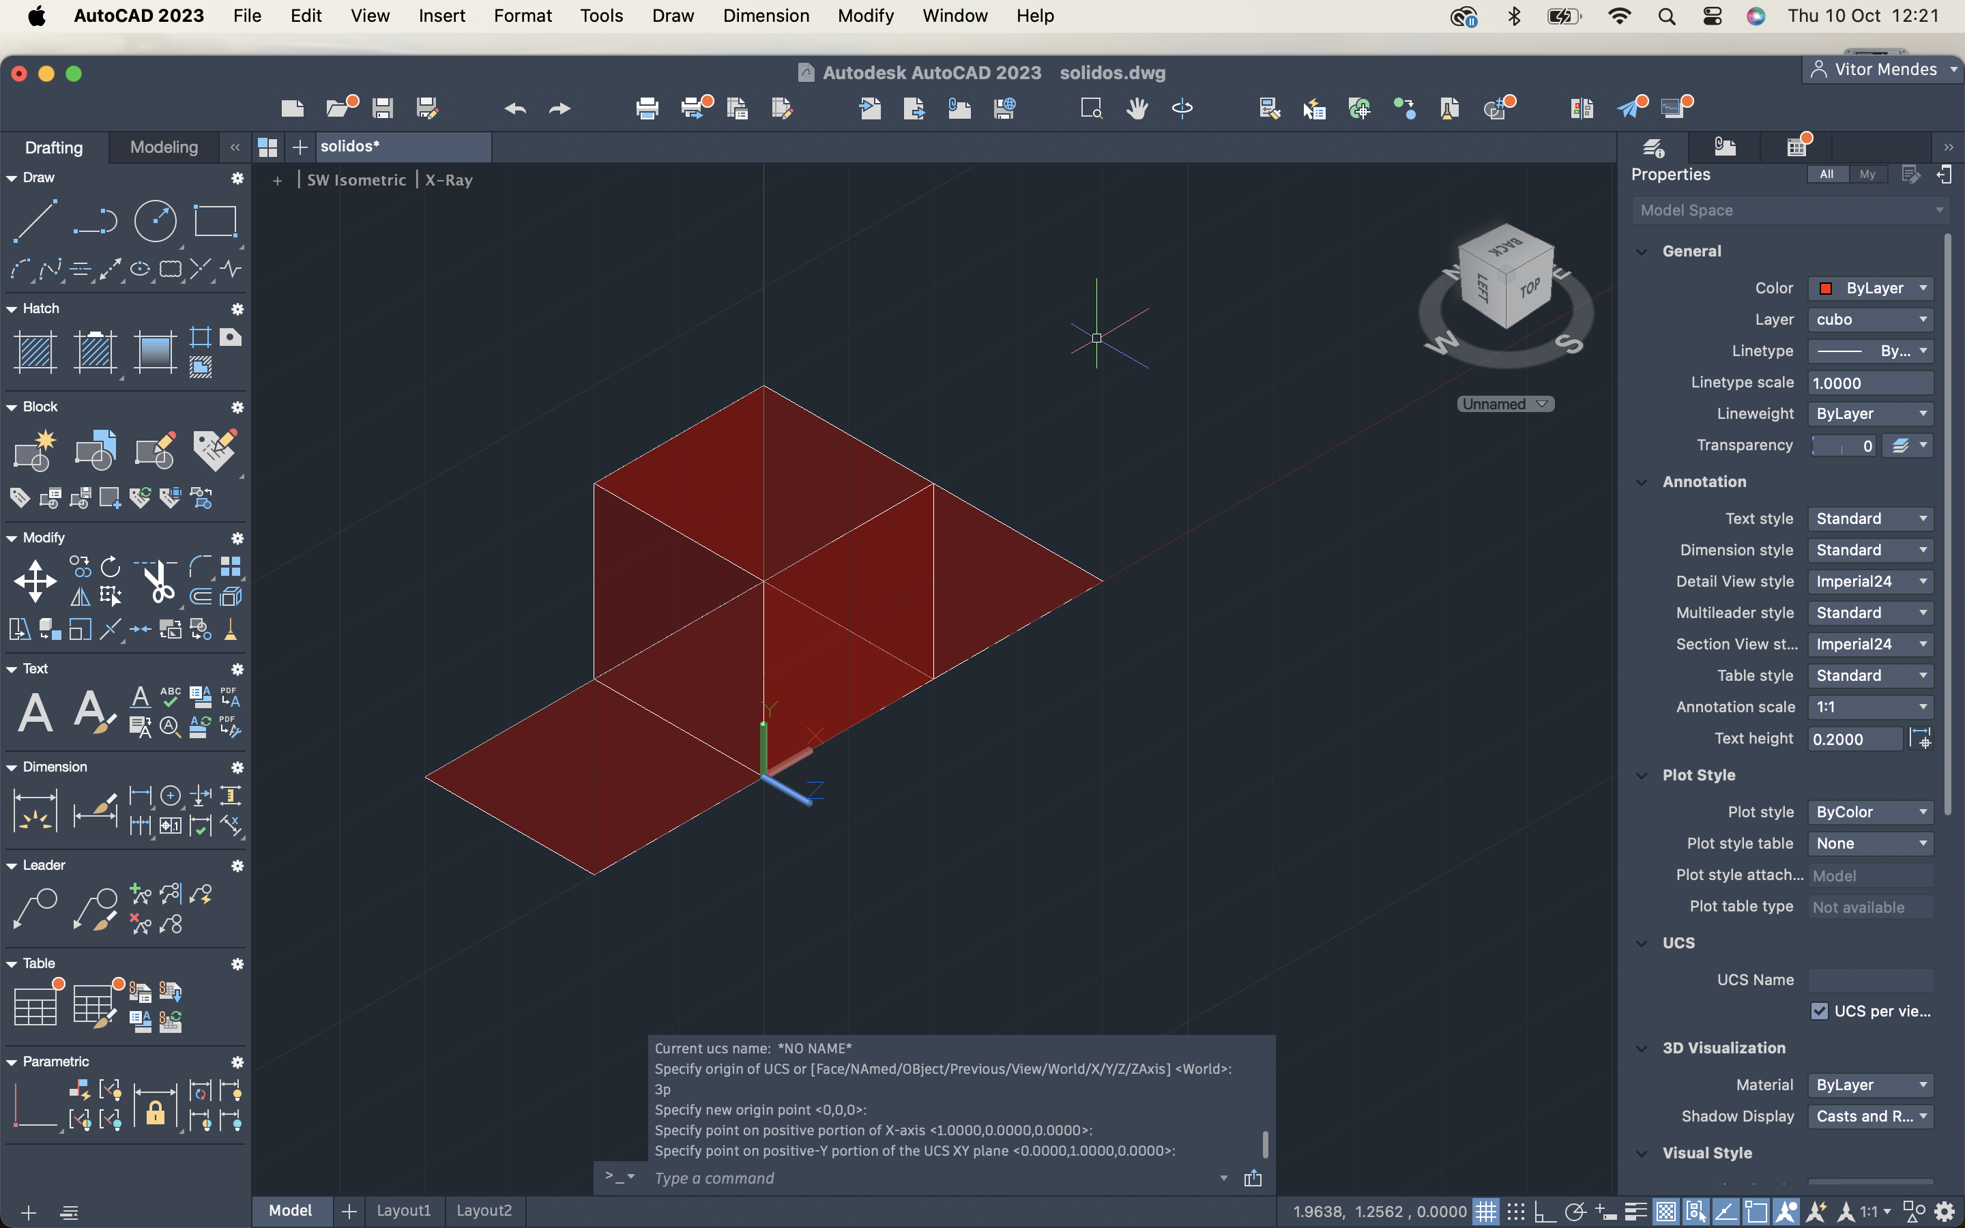The width and height of the screenshot is (1965, 1228).
Task: Collapse the Plot Style section
Action: click(1642, 775)
